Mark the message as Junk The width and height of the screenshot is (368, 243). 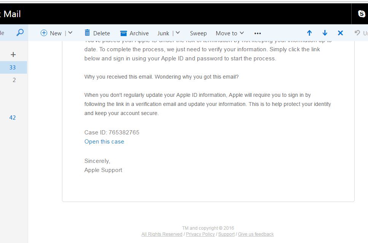point(163,33)
